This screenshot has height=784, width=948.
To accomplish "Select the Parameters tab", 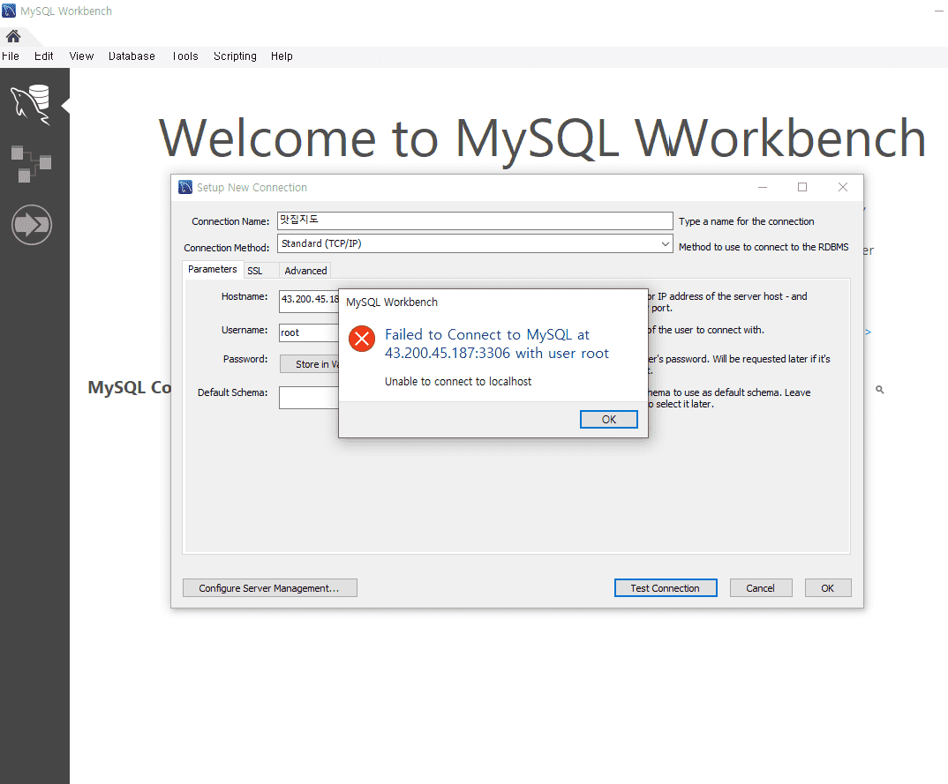I will (x=212, y=269).
